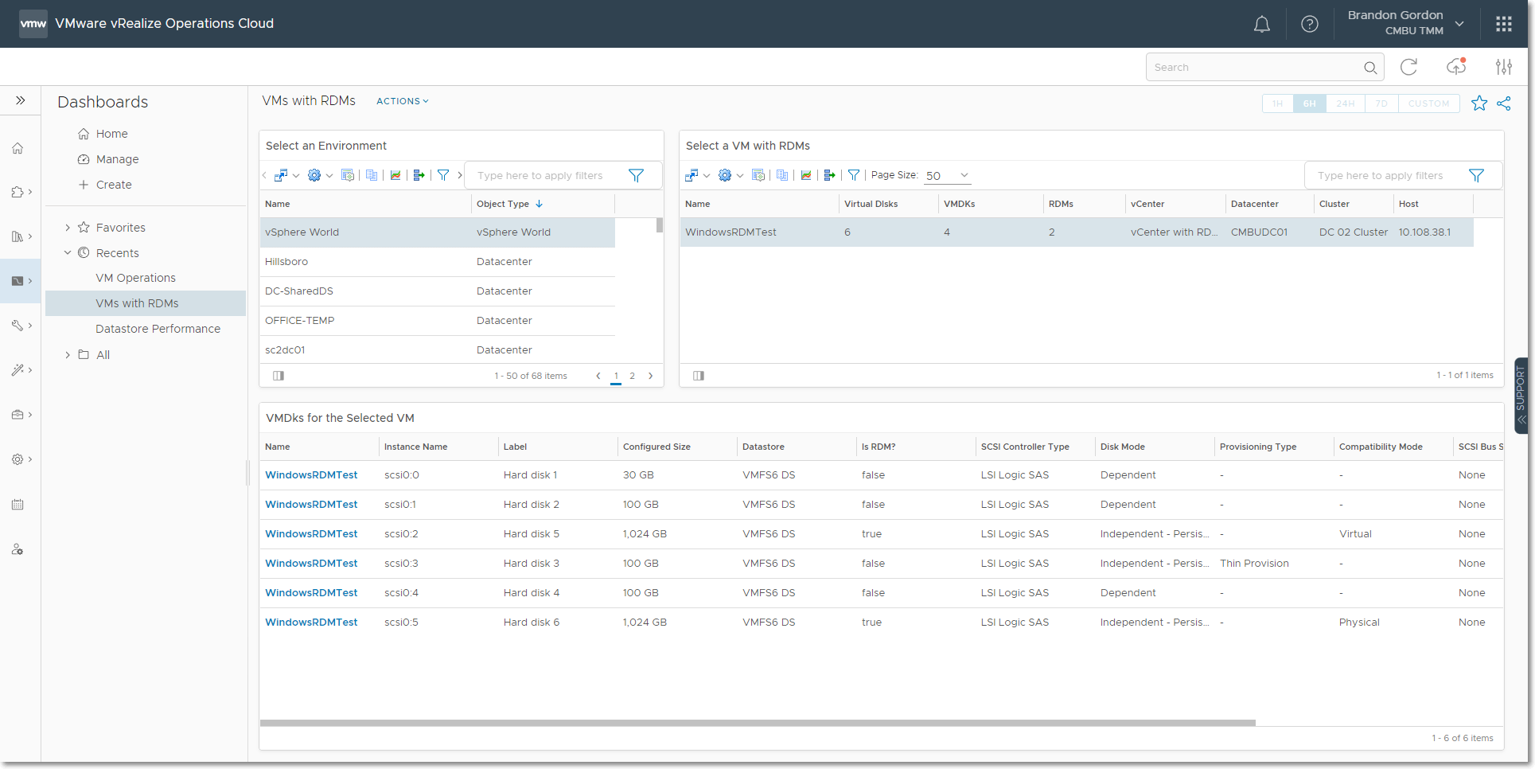Expand sidebar with double chevron

tap(21, 100)
